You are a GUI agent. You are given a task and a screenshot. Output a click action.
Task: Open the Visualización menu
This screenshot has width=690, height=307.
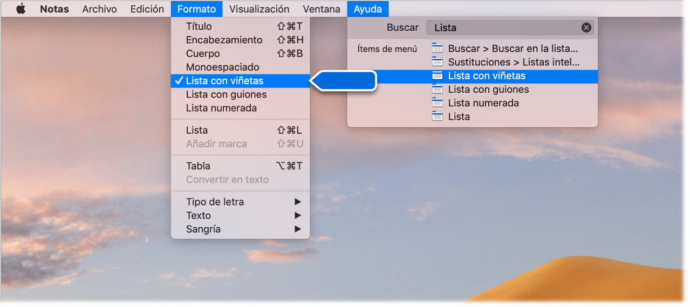[x=259, y=9]
